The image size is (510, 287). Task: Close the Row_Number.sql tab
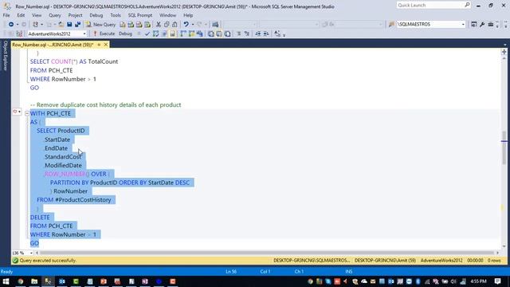[x=106, y=45]
